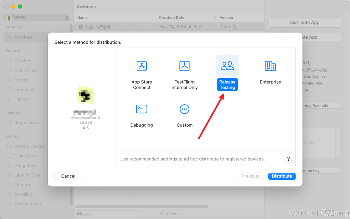Viewport: 350px width, 219px height.
Task: Click the yellow minimize window button
Action: click(13, 7)
